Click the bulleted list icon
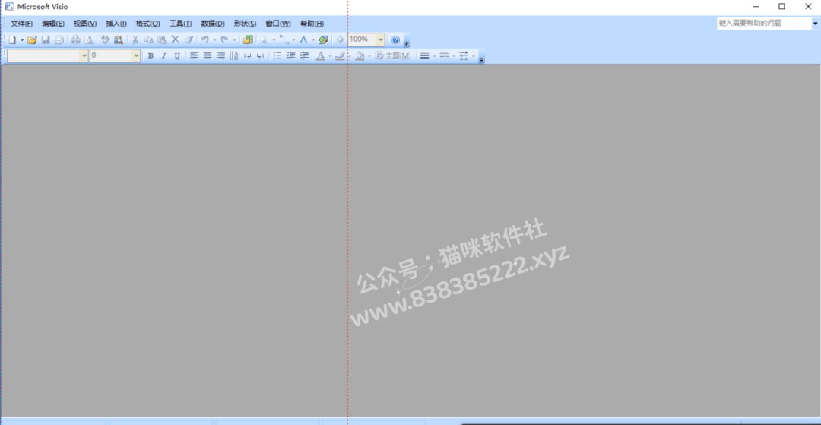Viewport: 821px width, 425px height. [277, 56]
